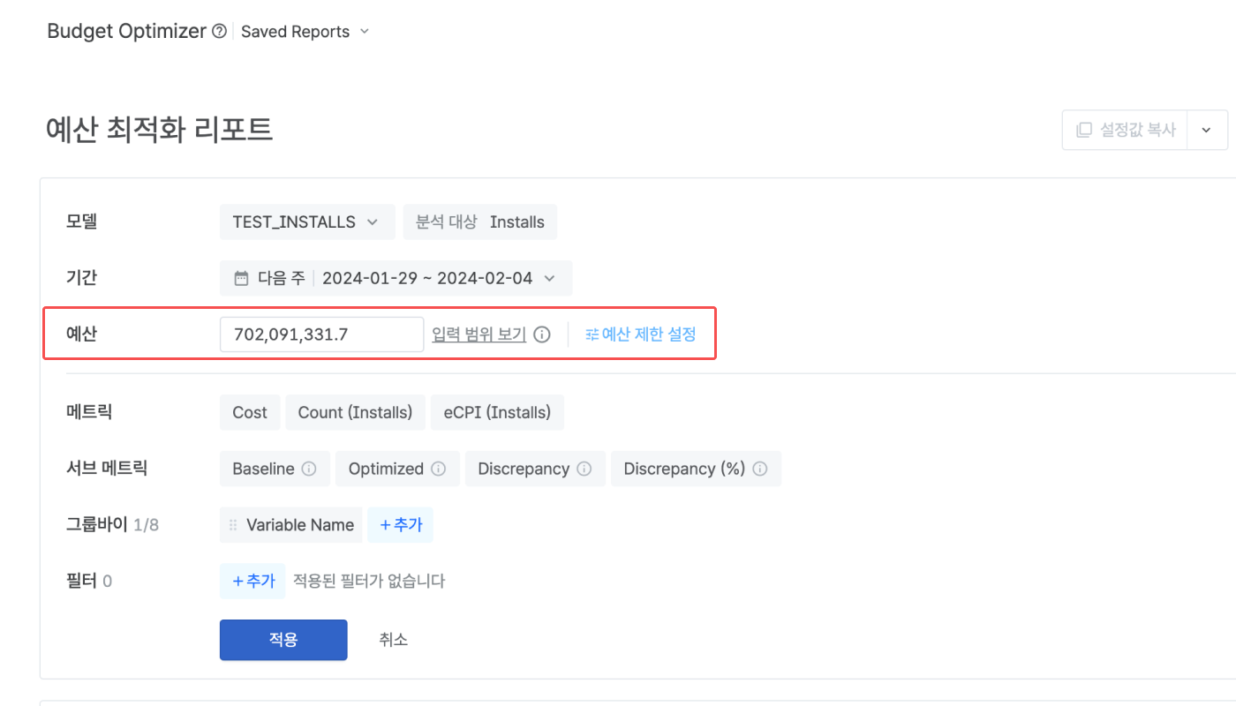Click the copy icon in 설정값 복사 button
The width and height of the screenshot is (1236, 706).
pos(1083,130)
